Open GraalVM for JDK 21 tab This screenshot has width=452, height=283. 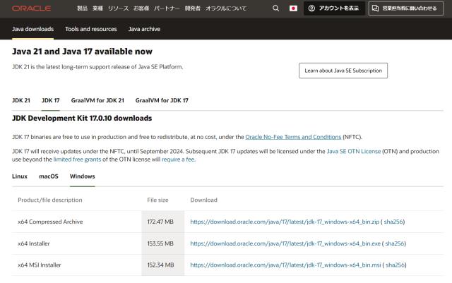[x=97, y=100]
